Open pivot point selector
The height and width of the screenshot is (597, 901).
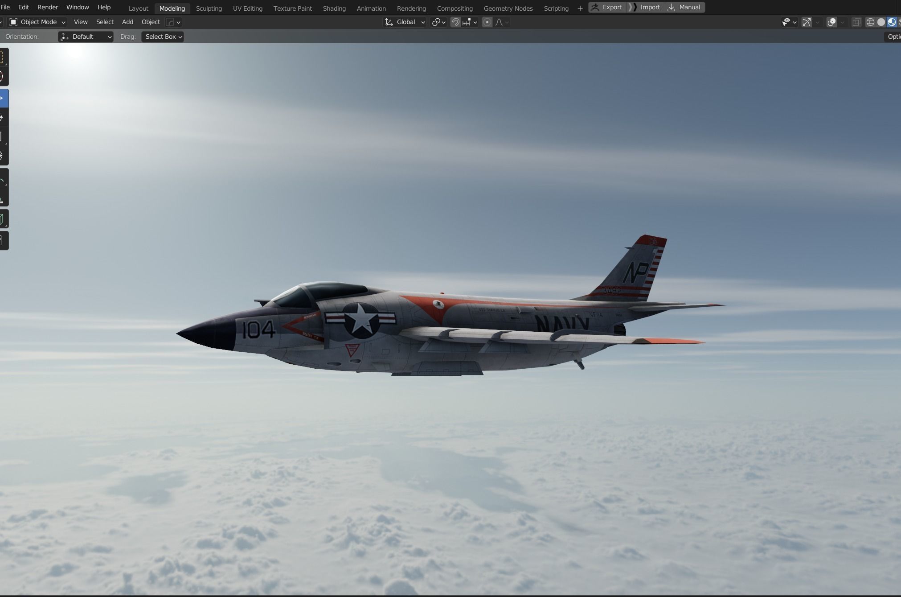438,22
